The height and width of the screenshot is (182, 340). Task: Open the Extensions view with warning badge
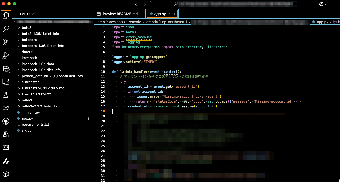6,69
